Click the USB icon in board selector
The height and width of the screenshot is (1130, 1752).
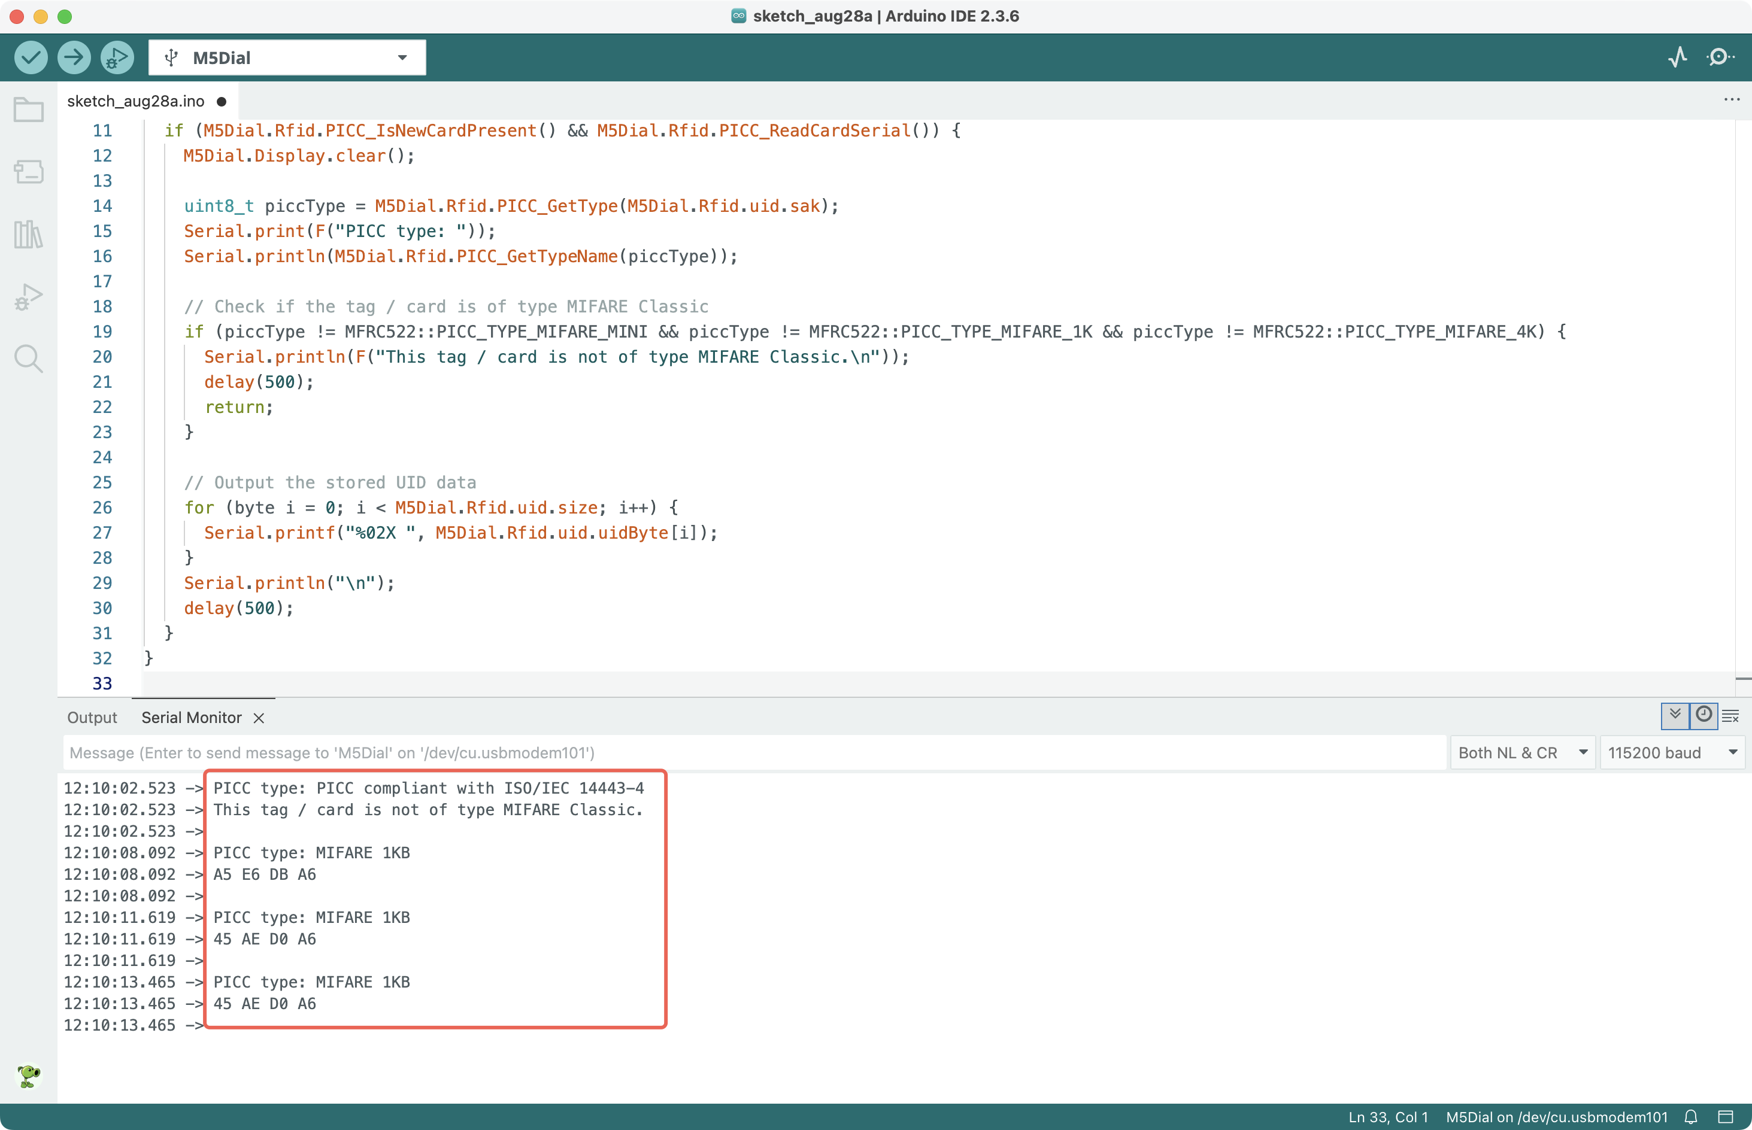pos(172,57)
